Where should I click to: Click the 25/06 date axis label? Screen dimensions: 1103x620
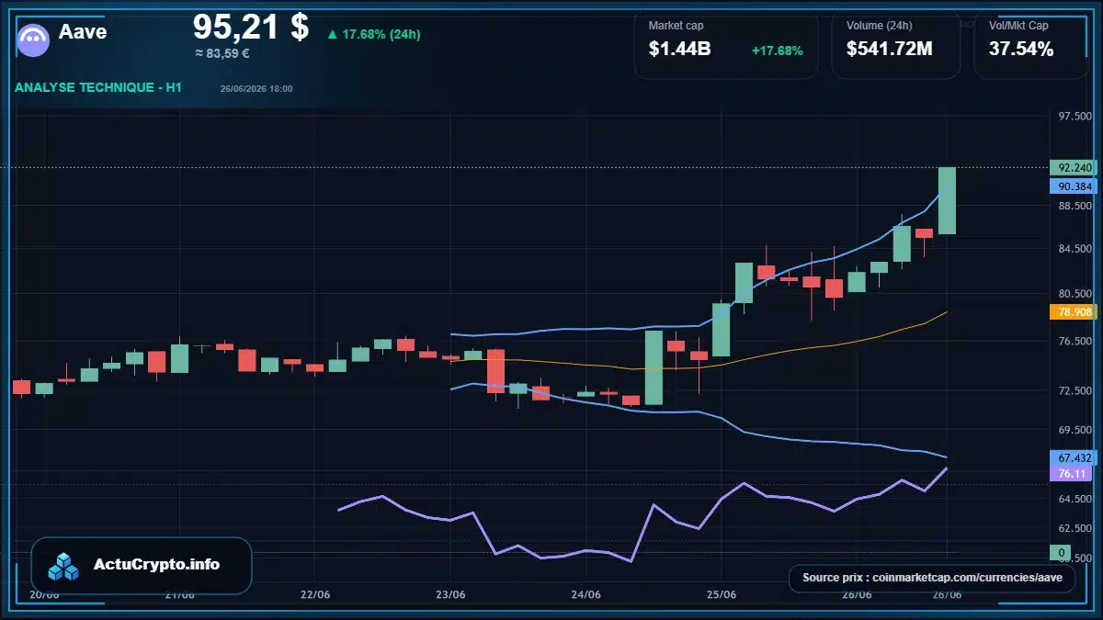722,594
